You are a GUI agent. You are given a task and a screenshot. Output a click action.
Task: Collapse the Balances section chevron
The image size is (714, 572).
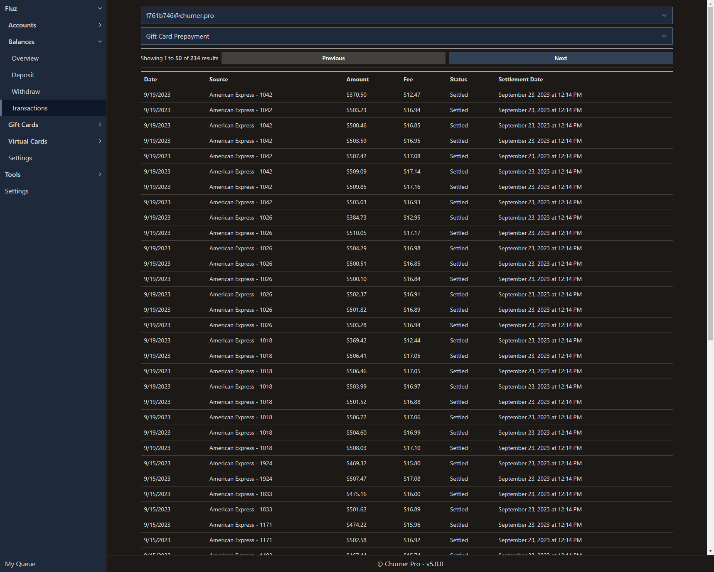100,42
